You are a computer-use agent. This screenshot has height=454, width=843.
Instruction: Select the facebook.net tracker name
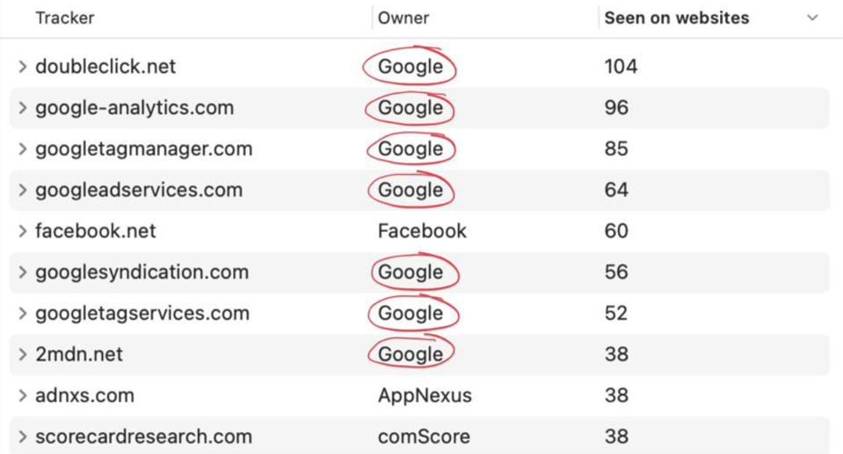96,232
